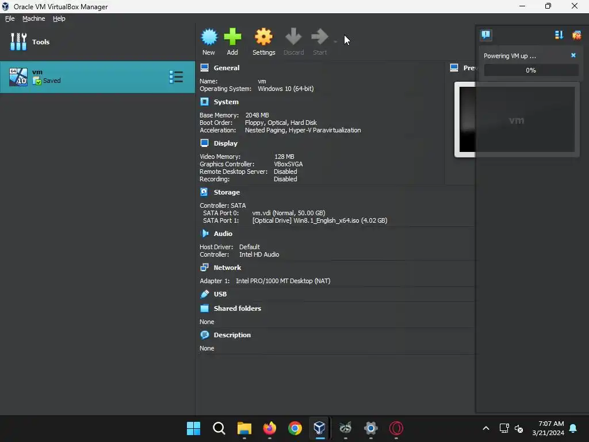This screenshot has width=589, height=442.
Task: Click the New virtual machine icon
Action: (x=209, y=37)
